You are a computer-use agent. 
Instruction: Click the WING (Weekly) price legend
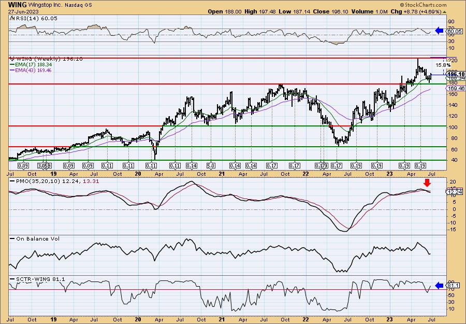pyautogui.click(x=46, y=59)
